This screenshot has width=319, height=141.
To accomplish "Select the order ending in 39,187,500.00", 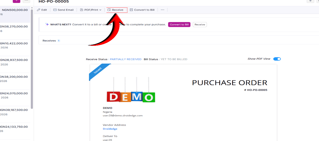I will 15,114.
